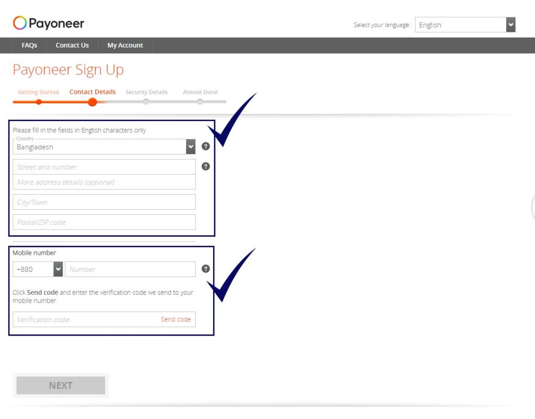Select the Getting Started step
The image size is (535, 419).
pos(38,92)
